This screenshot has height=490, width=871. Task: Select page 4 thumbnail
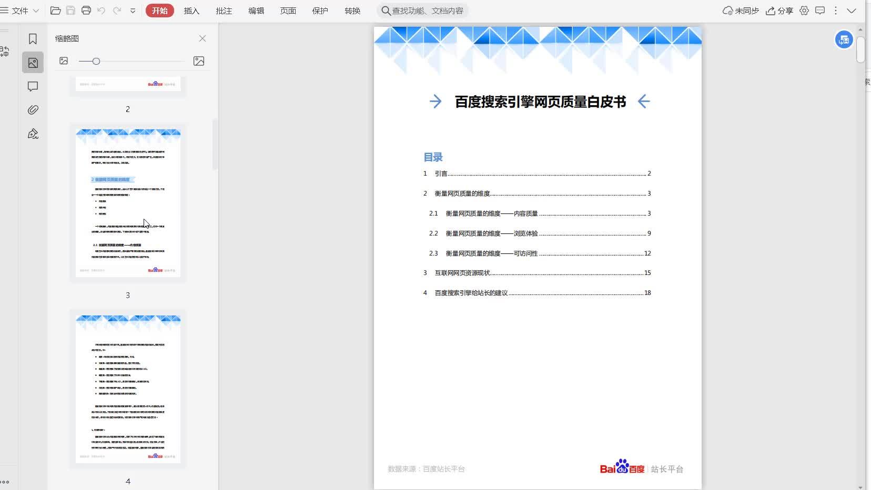pyautogui.click(x=128, y=389)
